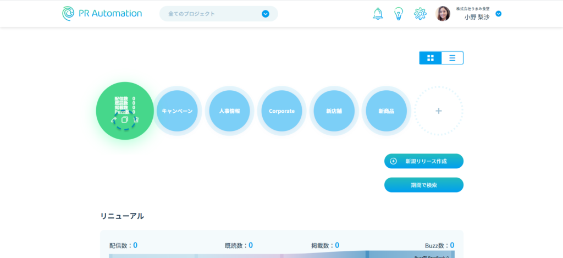Select the 人事情報 category circle
The height and width of the screenshot is (258, 563).
click(229, 111)
